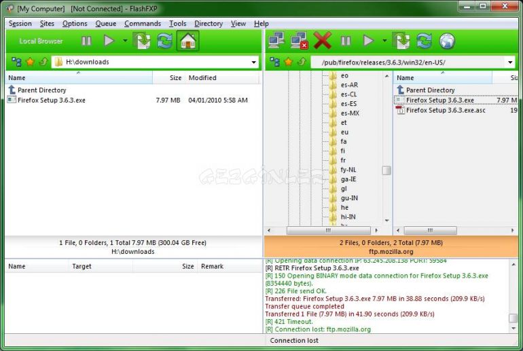Open the Queue menu
Image resolution: width=523 pixels, height=351 pixels.
click(x=105, y=23)
